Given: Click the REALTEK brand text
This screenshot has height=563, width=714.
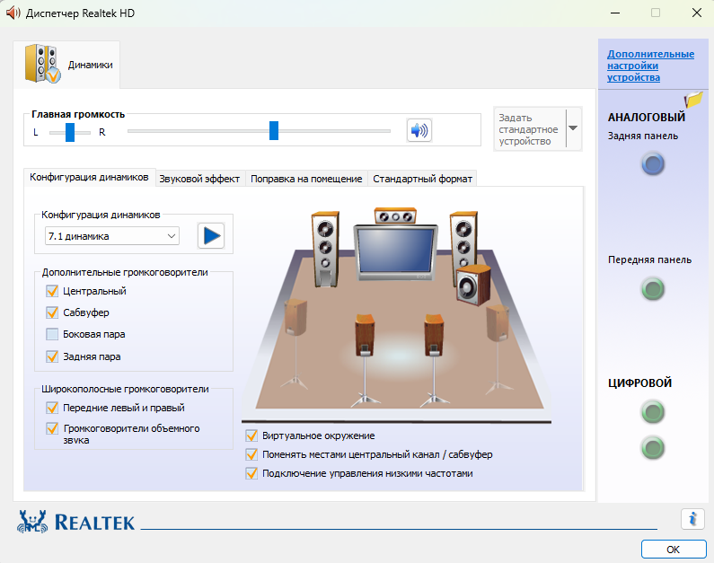Looking at the screenshot, I should tap(94, 523).
